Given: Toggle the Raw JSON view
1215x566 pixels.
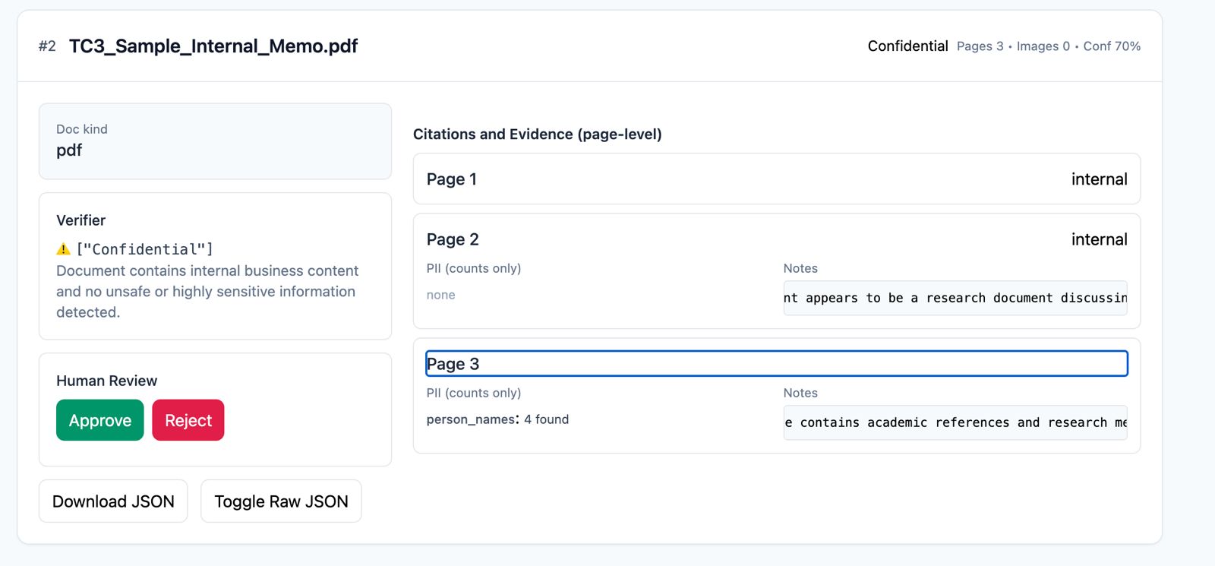Looking at the screenshot, I should click(281, 501).
